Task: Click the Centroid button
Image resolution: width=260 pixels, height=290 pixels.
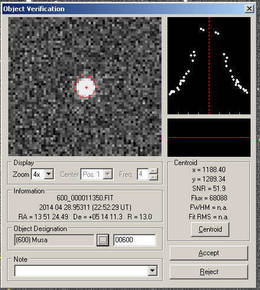Action: click(x=210, y=229)
